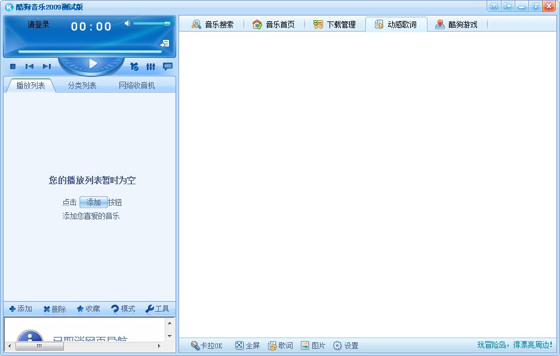
Task: Click 收藏 star in the playlist toolbar
Action: 88,309
